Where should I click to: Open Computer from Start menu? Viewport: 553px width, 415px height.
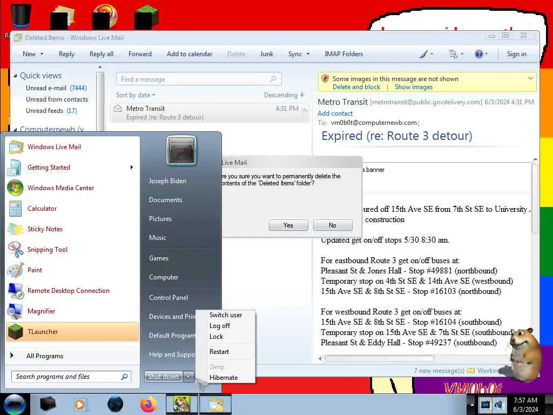(164, 277)
